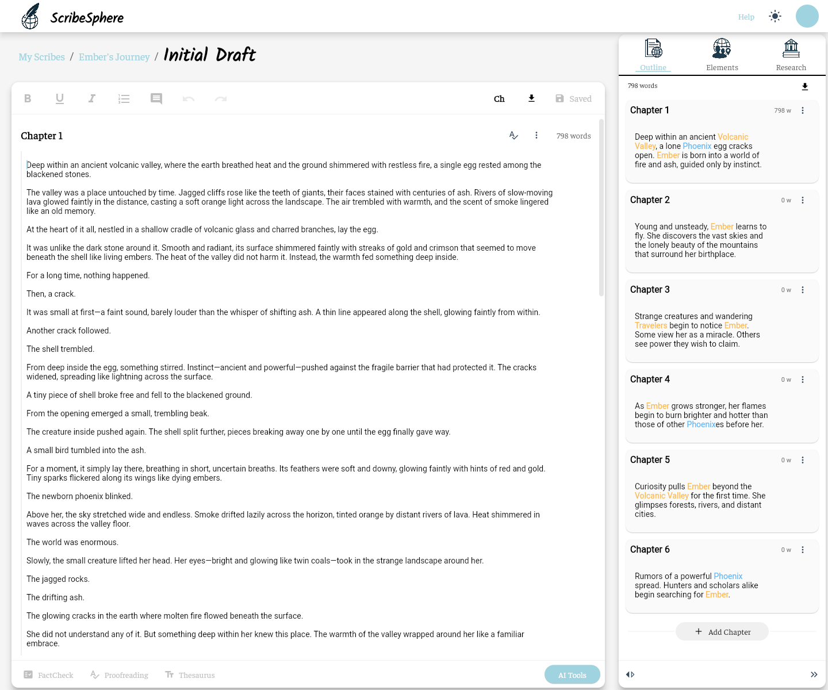This screenshot has width=828, height=690.
Task: Open options menu for Chapter 4 card
Action: tap(803, 379)
